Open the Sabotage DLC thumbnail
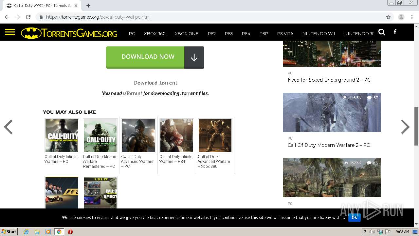The image size is (419, 236). 100,192
